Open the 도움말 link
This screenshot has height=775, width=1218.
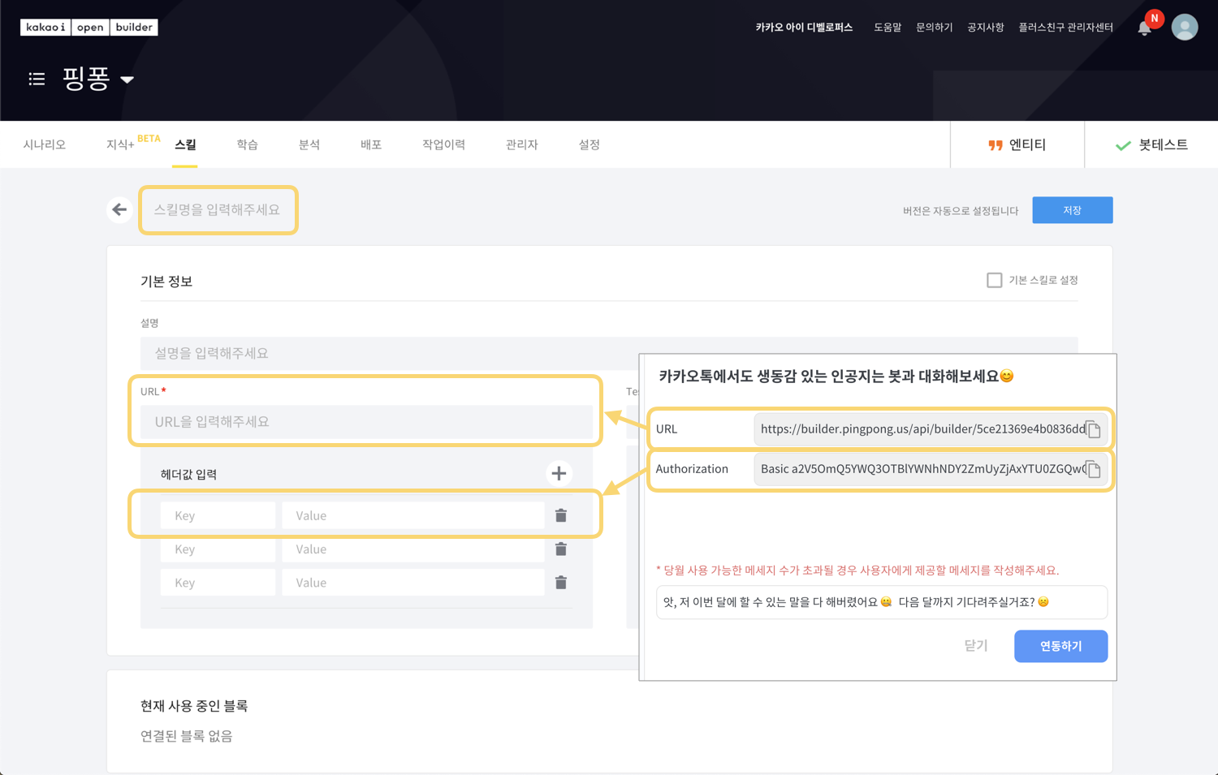tap(888, 28)
